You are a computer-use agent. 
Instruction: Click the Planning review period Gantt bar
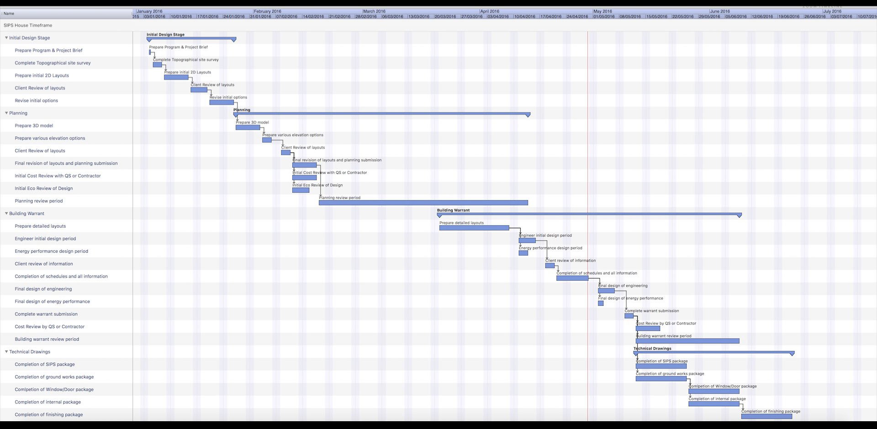[423, 203]
